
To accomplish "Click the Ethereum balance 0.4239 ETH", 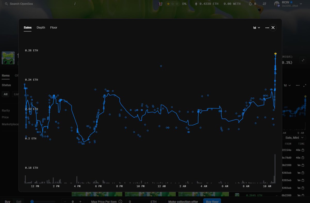I will pos(206,4).
